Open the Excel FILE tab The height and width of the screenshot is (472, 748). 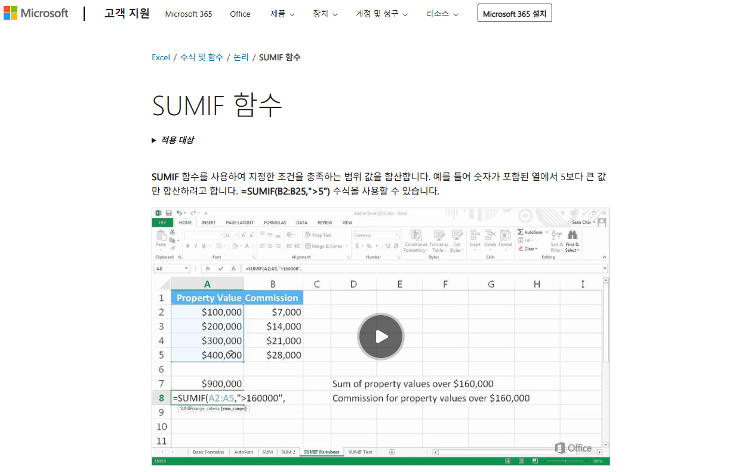pos(162,223)
